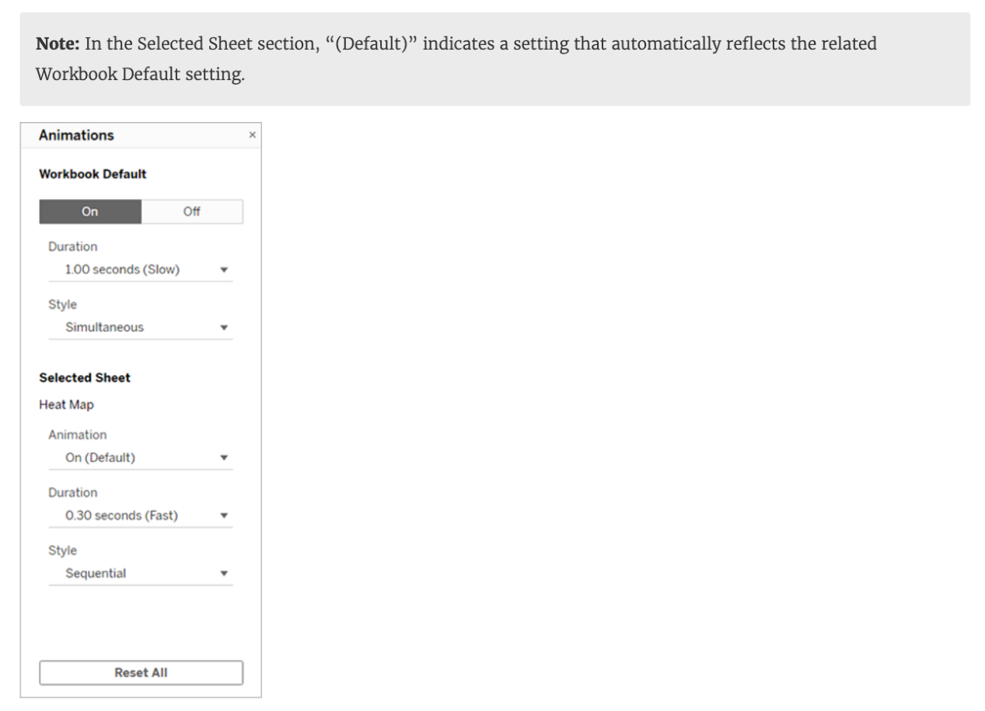The height and width of the screenshot is (711, 985).
Task: Click arrow next to On (Default)
Action: (224, 458)
